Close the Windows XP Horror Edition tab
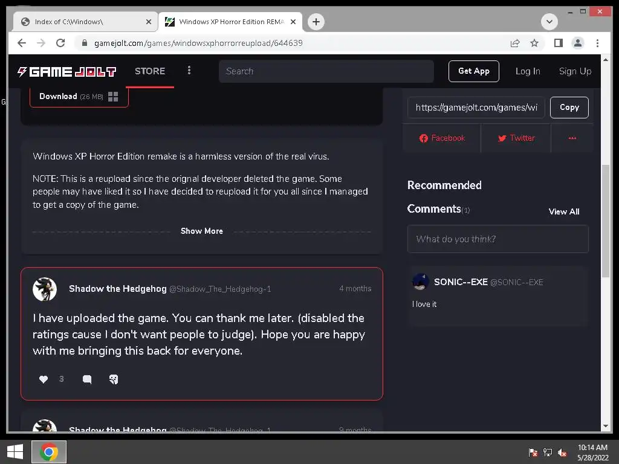The height and width of the screenshot is (464, 619). (293, 22)
